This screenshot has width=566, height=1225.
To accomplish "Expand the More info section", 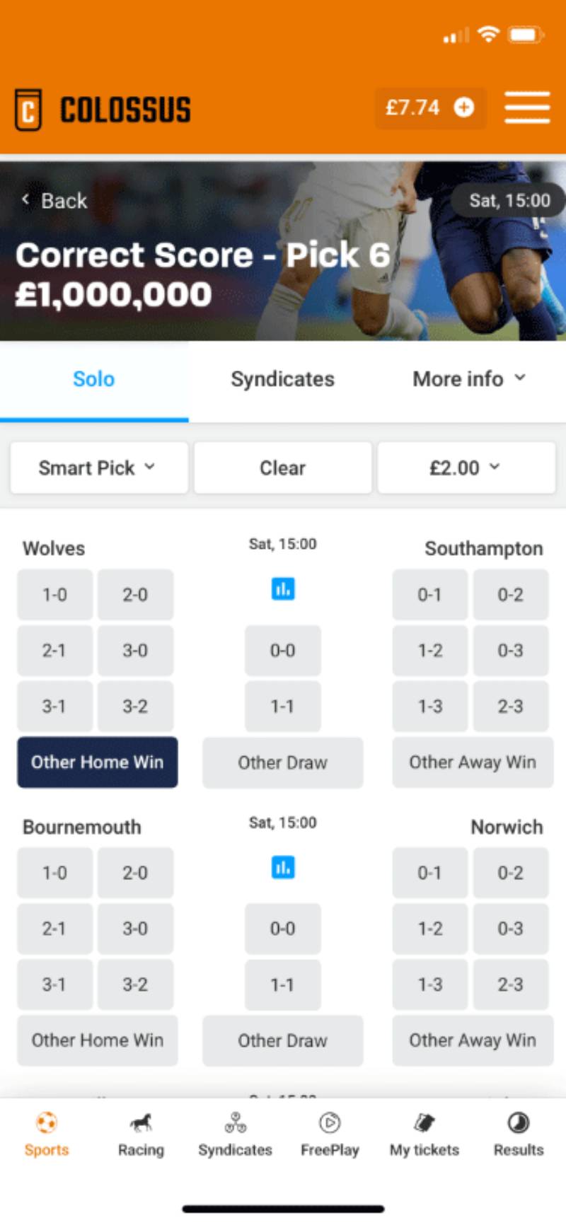I will click(x=469, y=379).
